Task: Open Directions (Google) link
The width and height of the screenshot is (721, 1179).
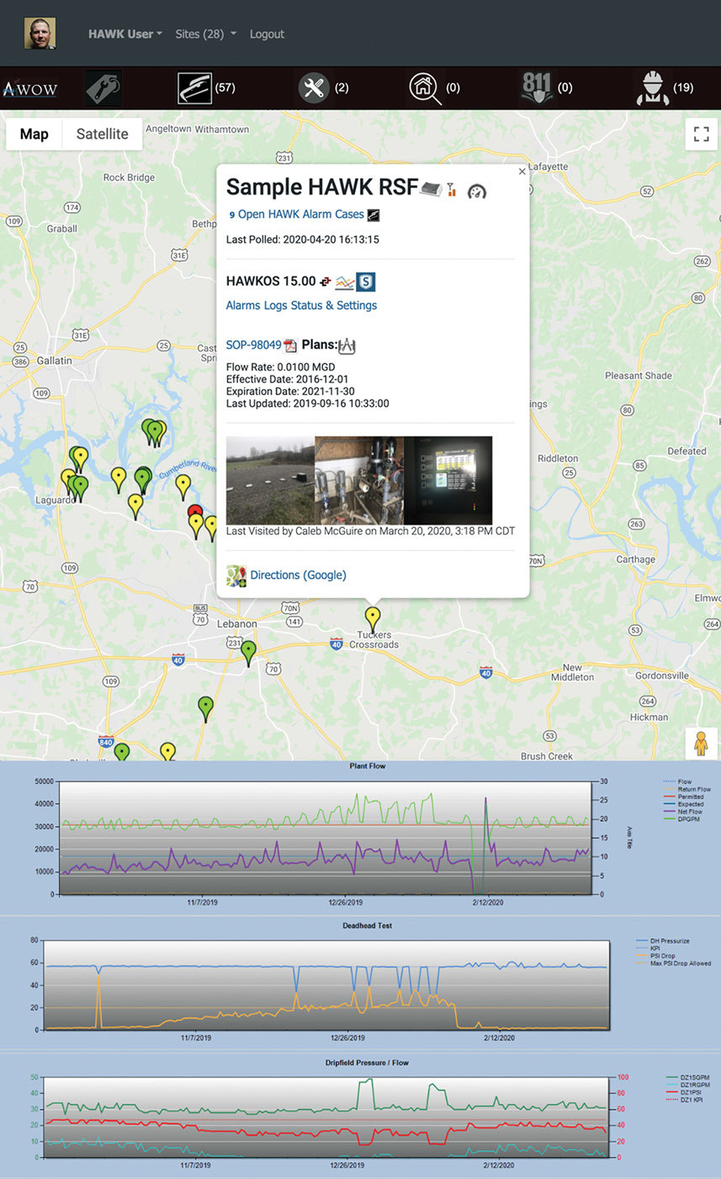Action: (x=298, y=575)
